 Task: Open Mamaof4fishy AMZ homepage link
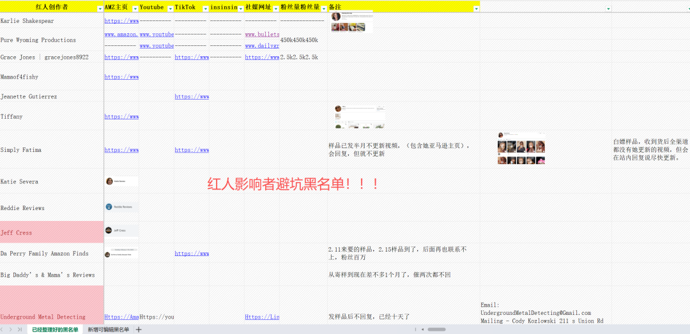121,77
